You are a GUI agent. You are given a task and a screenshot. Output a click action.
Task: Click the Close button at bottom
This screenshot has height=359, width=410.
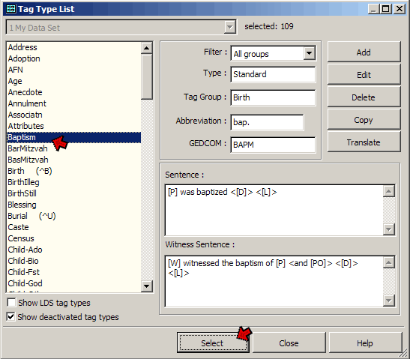[x=289, y=343]
